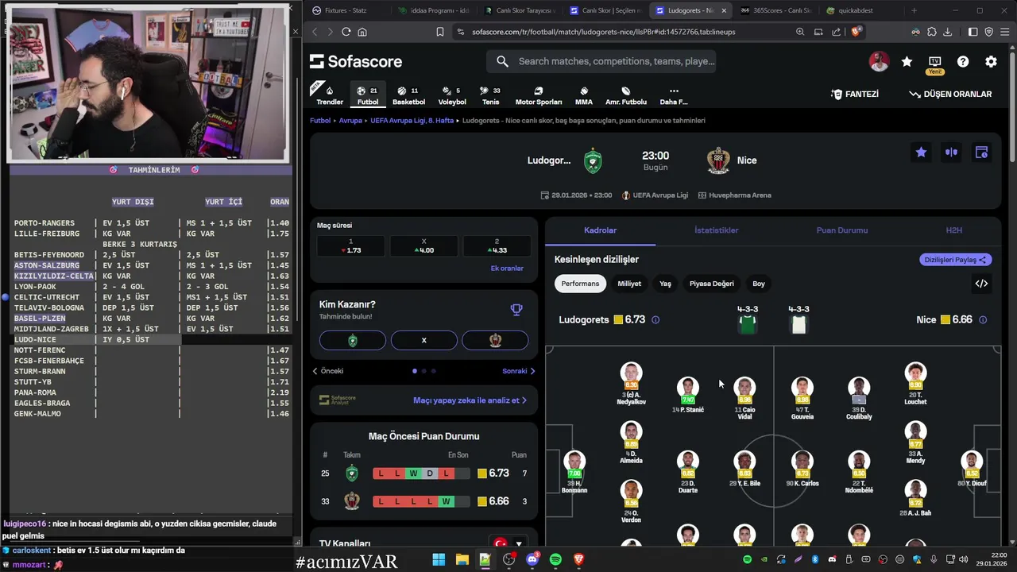
Task: Go to Sonraki prediction card
Action: click(519, 371)
